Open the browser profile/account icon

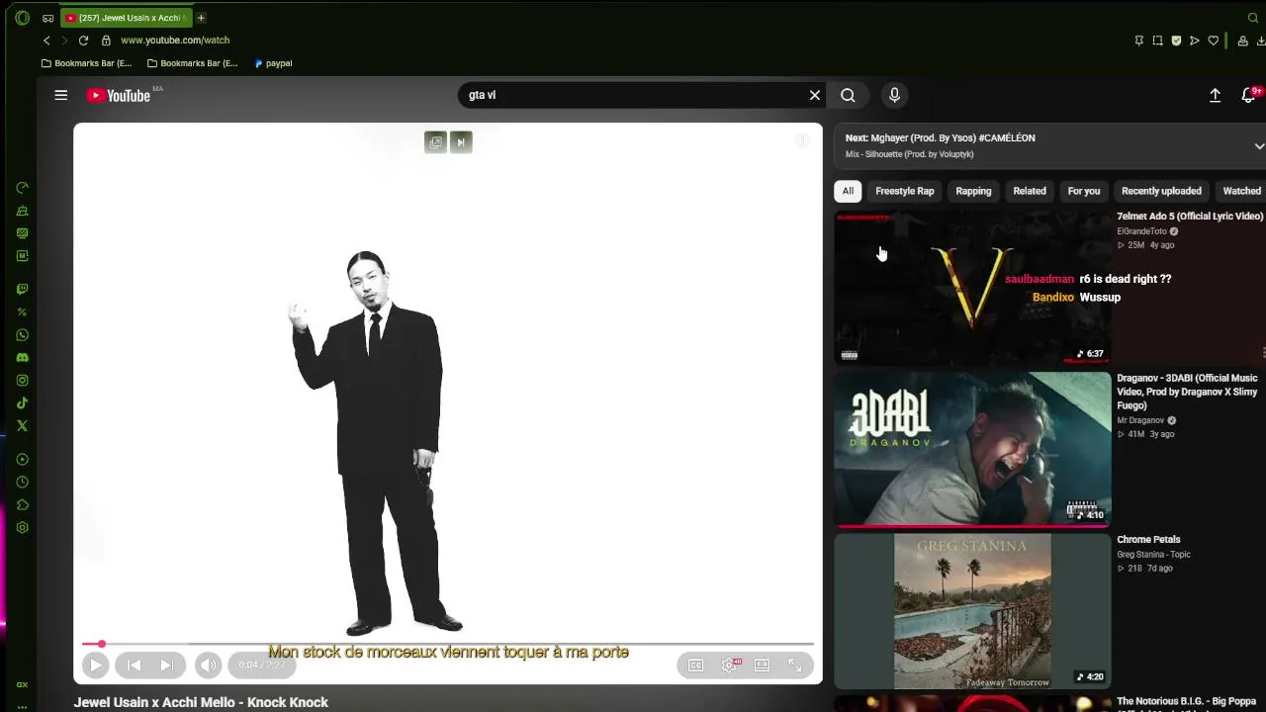[1243, 41]
